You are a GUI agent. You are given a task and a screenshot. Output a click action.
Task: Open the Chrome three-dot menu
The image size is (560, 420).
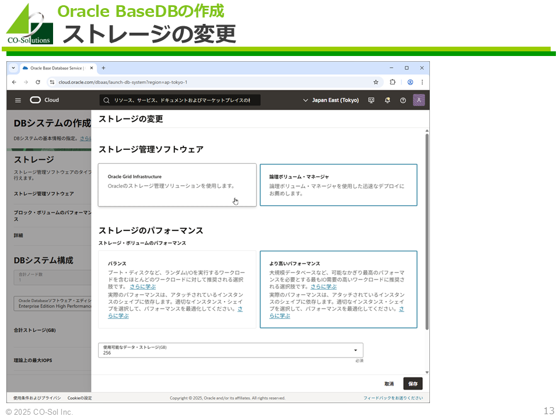tap(422, 82)
